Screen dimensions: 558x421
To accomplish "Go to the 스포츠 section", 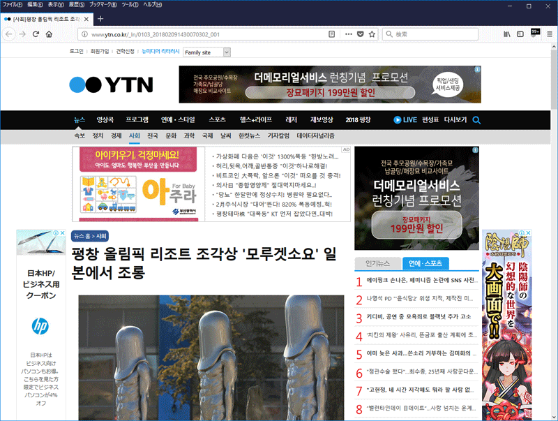I will click(217, 120).
